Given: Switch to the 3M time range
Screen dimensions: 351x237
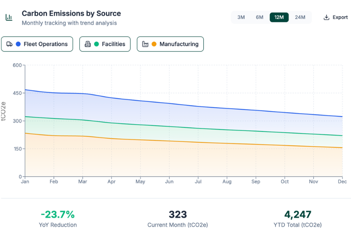Looking at the screenshot, I should point(241,17).
